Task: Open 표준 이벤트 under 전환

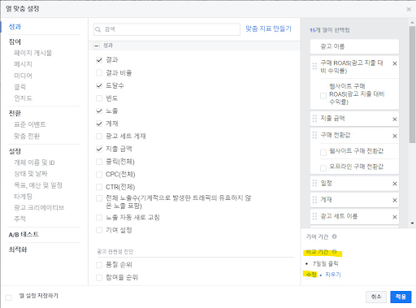Action: (30, 124)
